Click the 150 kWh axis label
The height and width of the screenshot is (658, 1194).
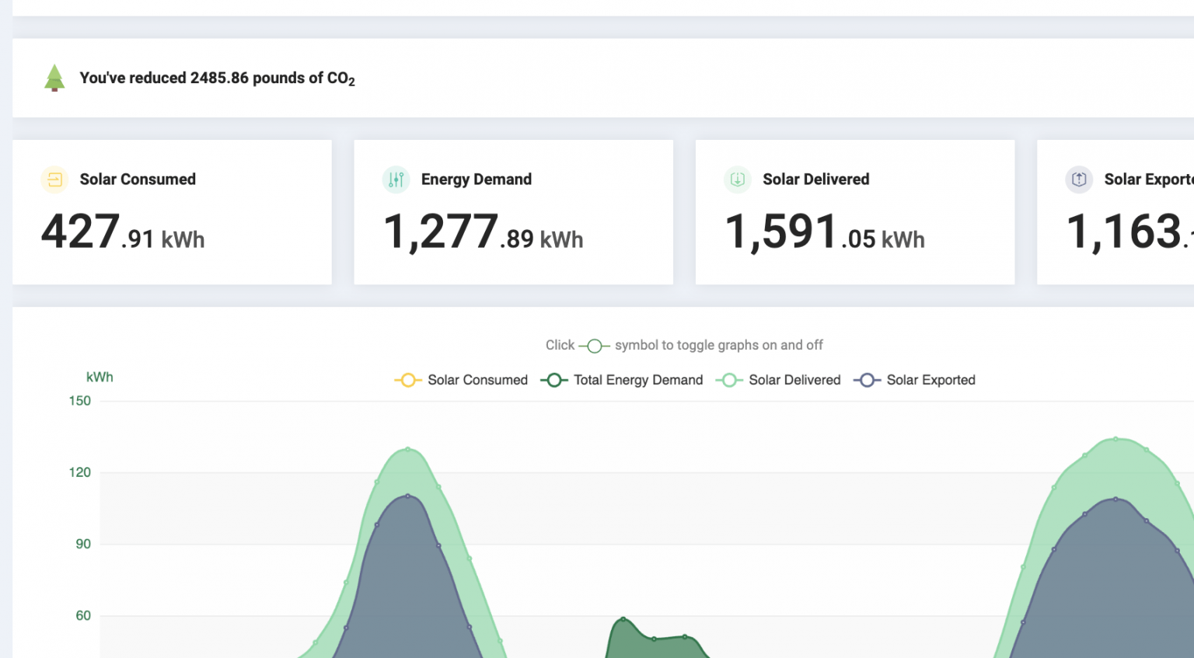[80, 401]
